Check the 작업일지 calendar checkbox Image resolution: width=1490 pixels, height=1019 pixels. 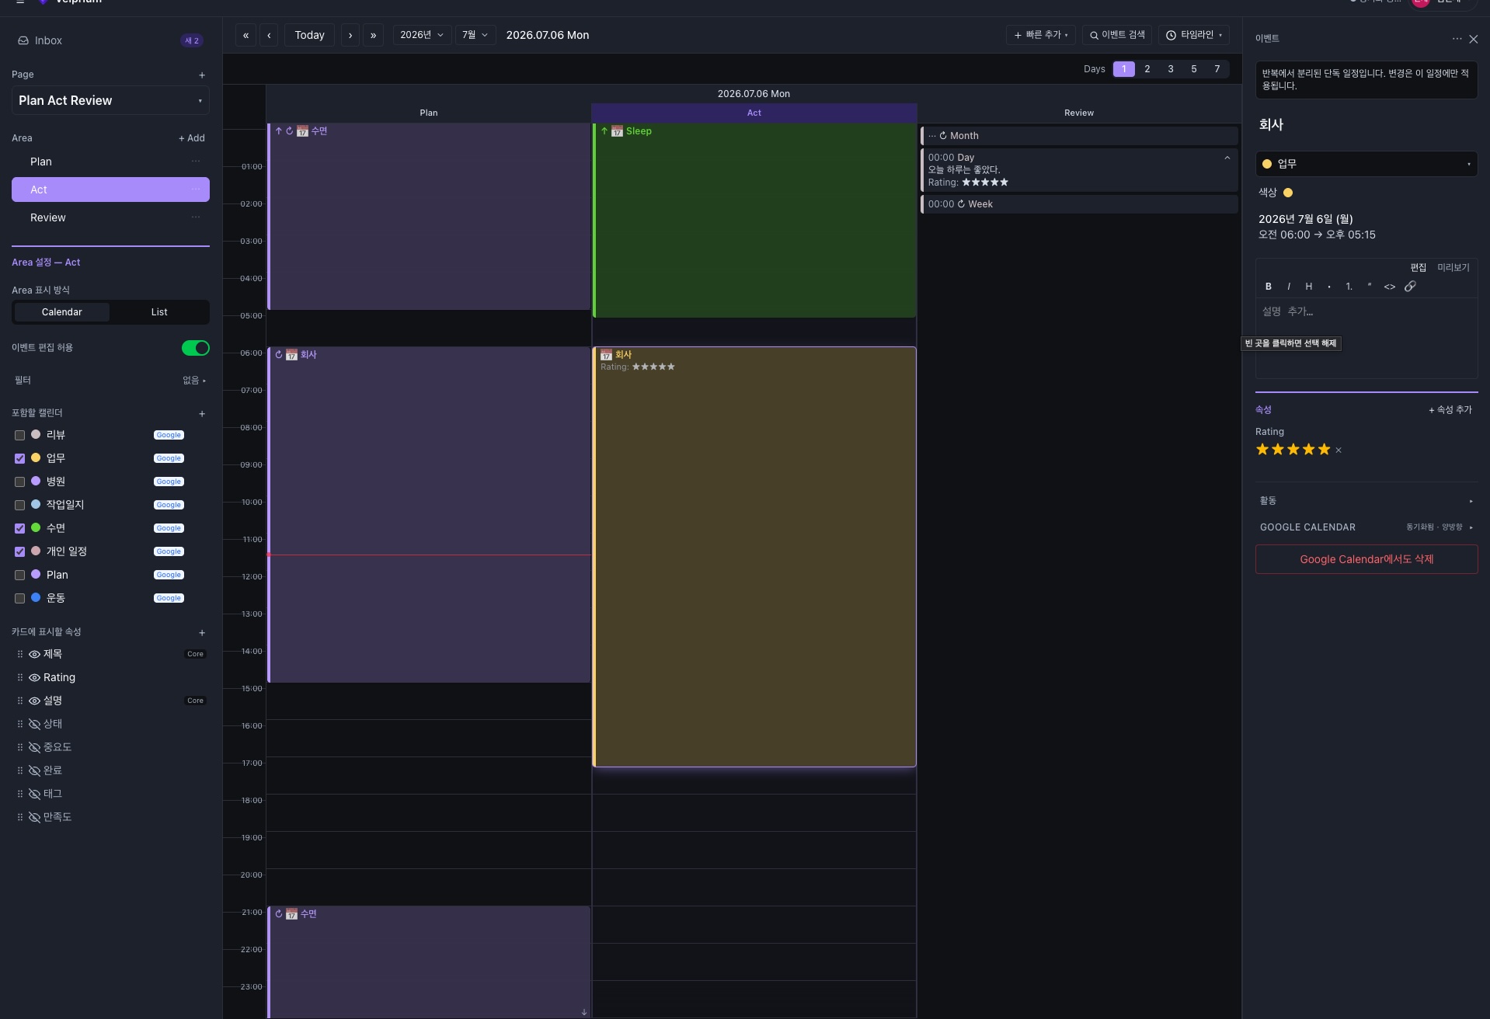click(20, 505)
